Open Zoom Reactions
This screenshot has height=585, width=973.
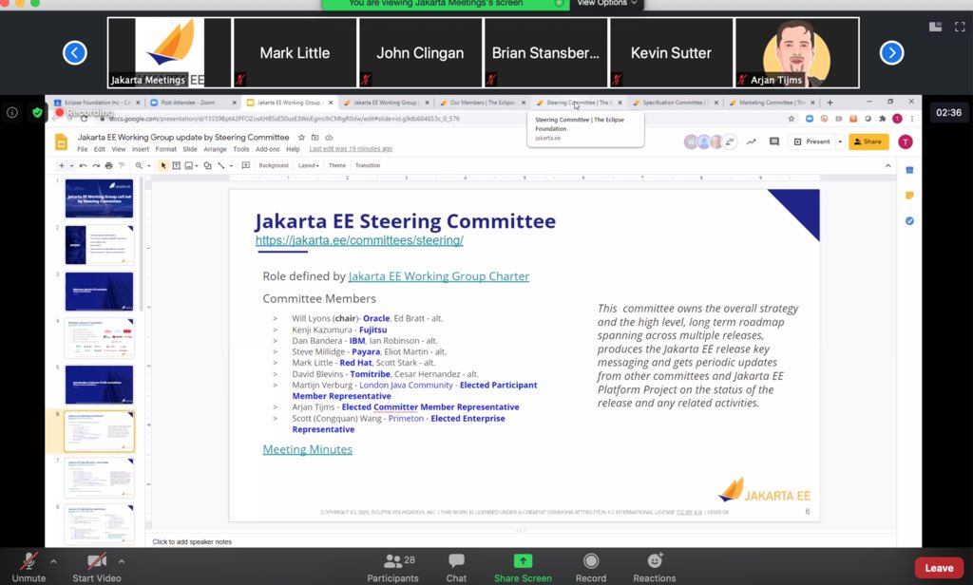[654, 568]
